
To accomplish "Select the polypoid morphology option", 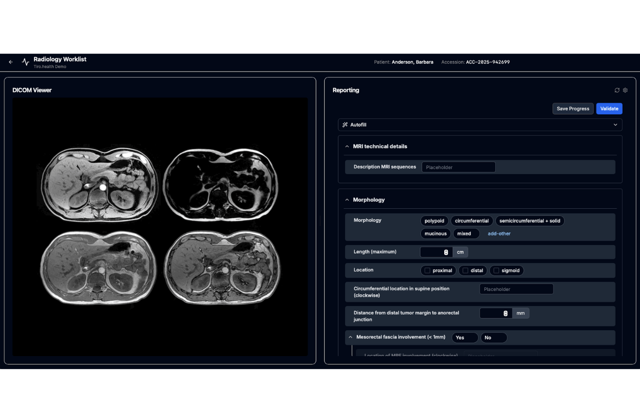I will click(x=434, y=221).
